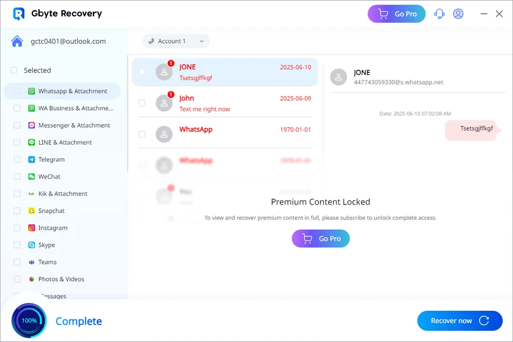Open the user account profile icon

[458, 14]
